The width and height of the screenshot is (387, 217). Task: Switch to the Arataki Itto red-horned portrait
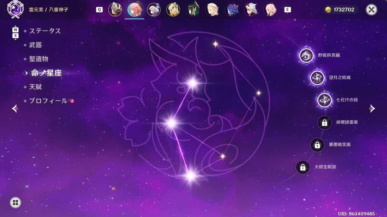251,10
